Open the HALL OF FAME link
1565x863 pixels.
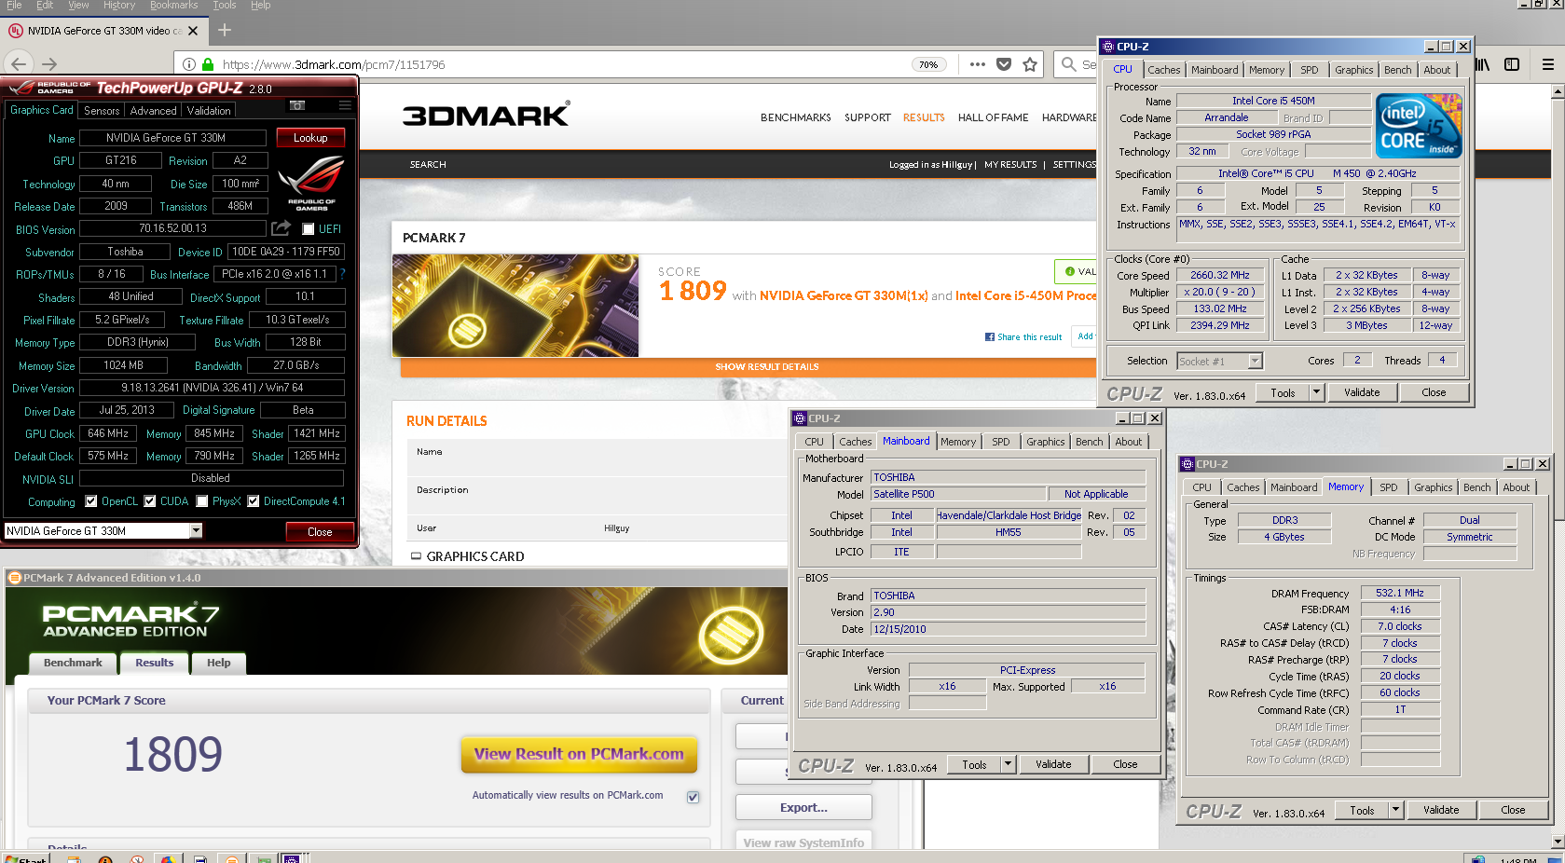point(993,117)
